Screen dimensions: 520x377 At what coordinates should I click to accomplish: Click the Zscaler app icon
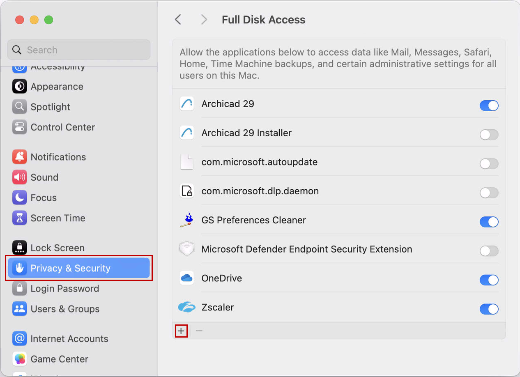coord(187,307)
